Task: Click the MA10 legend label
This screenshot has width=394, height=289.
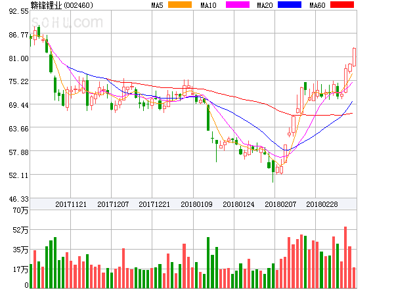Action: 209,5
